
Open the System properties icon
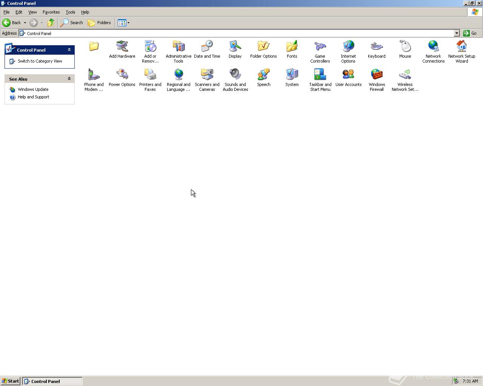(x=292, y=78)
